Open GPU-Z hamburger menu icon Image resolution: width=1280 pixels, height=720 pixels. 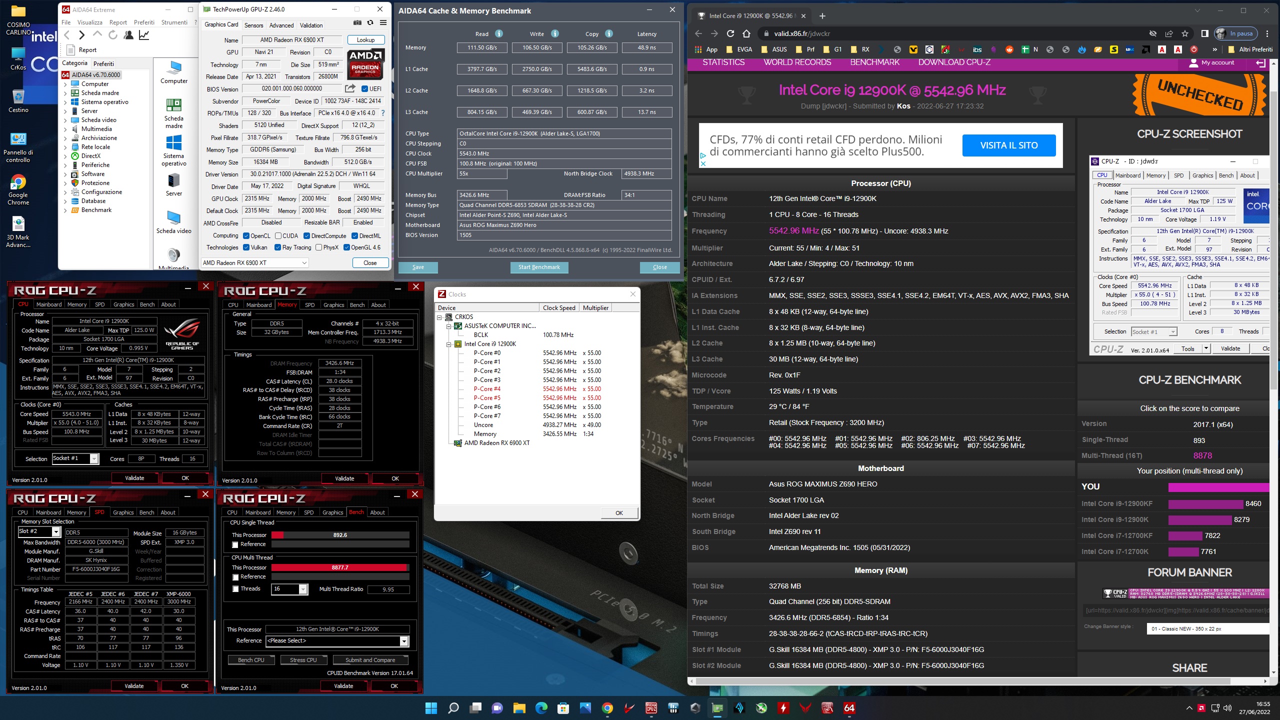383,22
